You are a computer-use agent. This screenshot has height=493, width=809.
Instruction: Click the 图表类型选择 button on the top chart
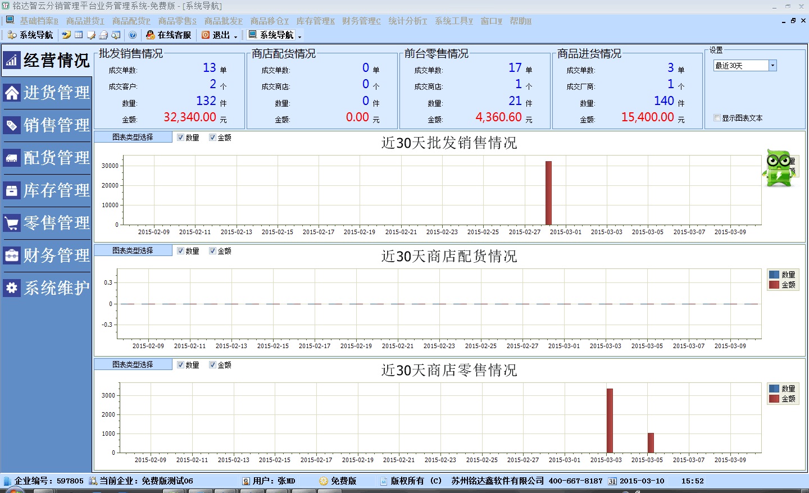click(x=134, y=136)
